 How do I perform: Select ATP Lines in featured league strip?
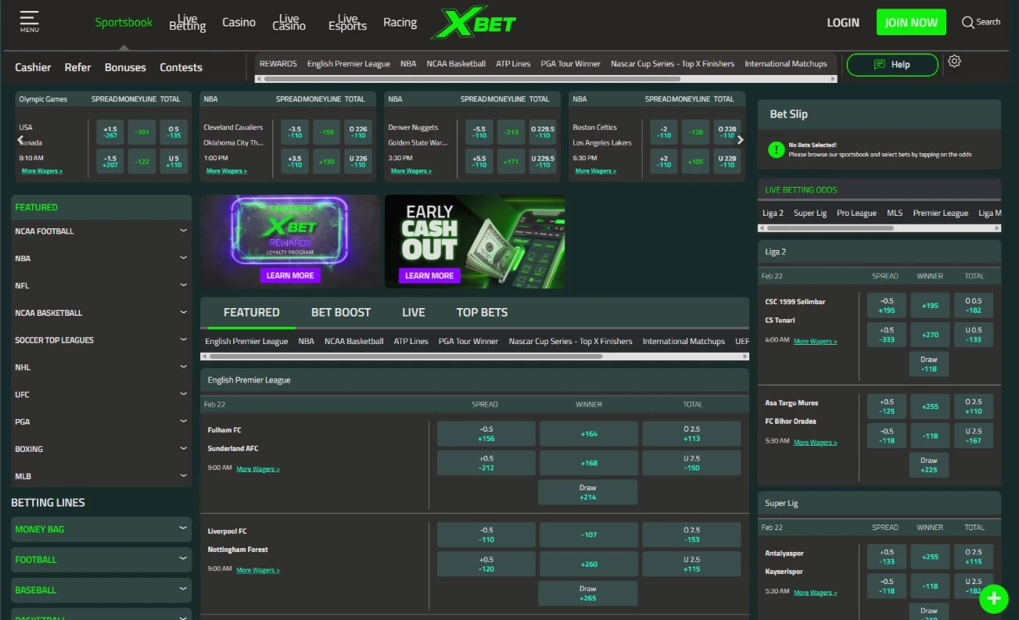[x=411, y=341]
